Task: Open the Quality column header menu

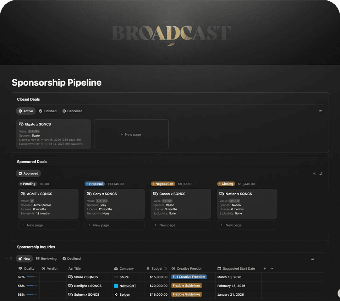Action: (26, 269)
